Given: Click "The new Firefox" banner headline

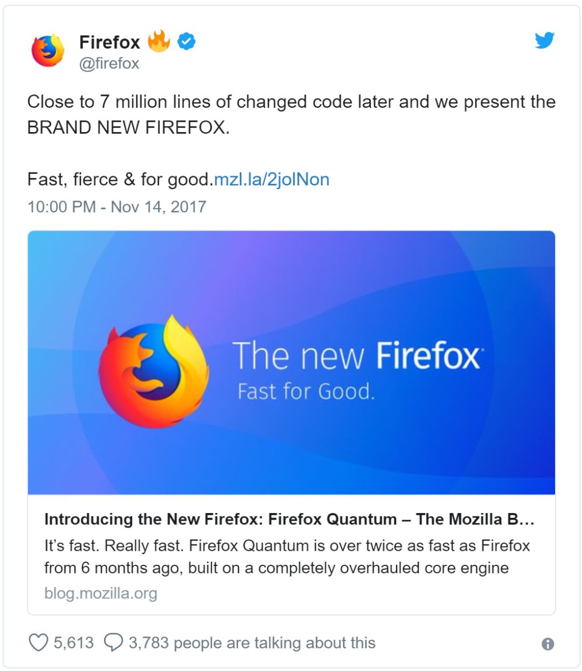Looking at the screenshot, I should point(357,356).
